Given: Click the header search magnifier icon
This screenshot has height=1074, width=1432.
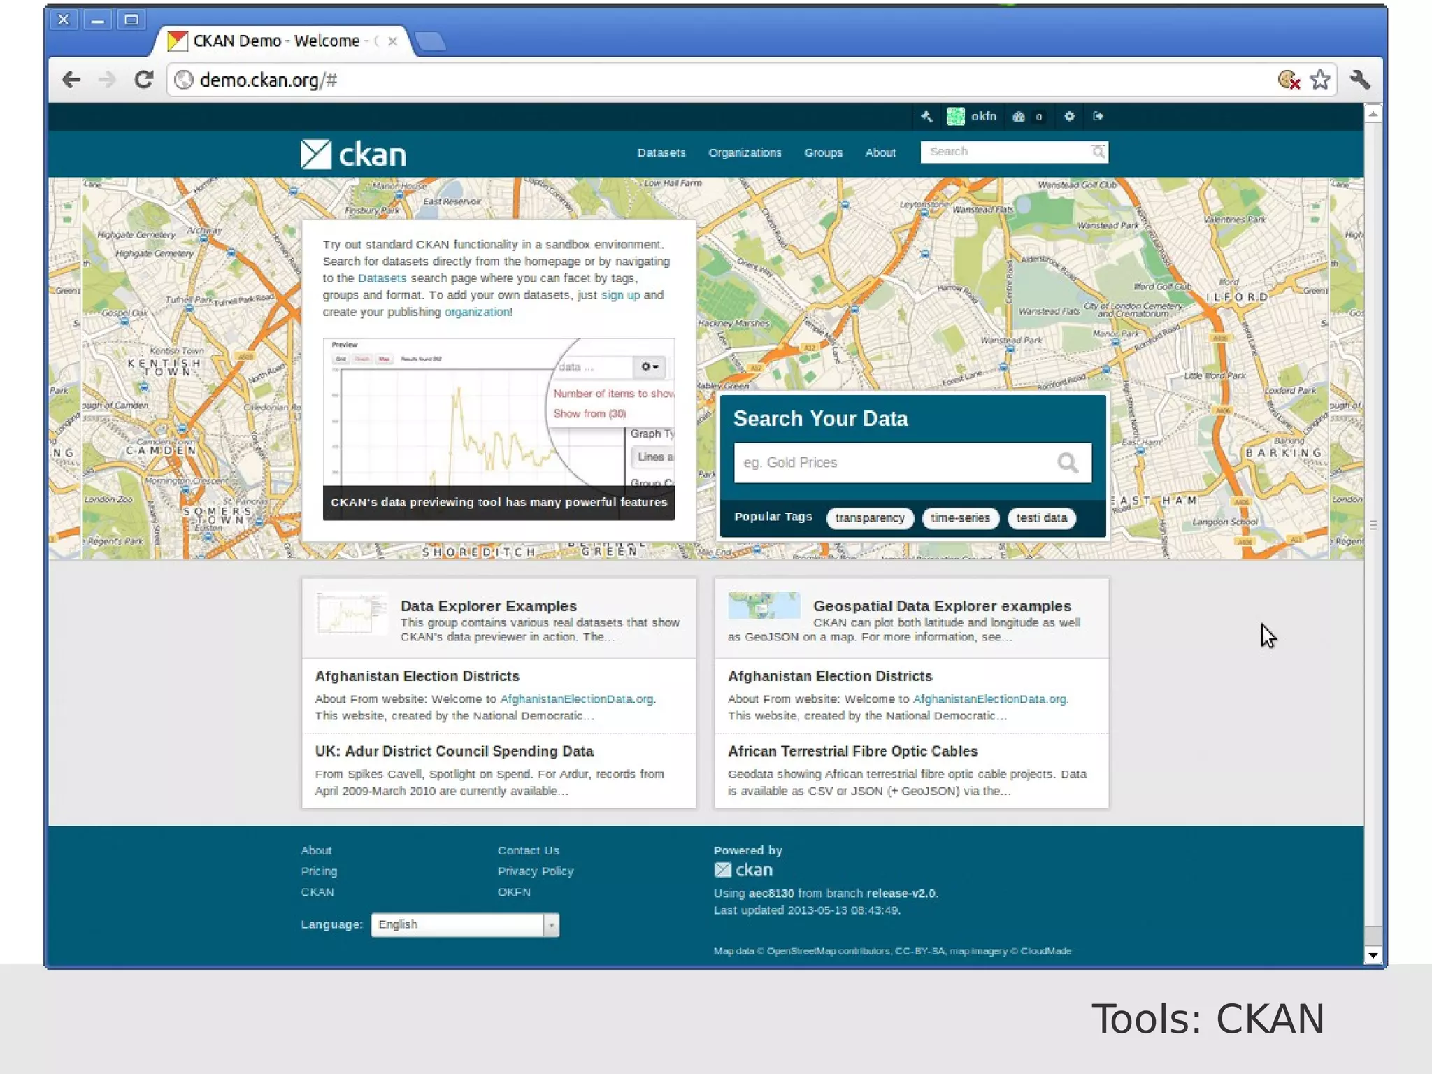Looking at the screenshot, I should tap(1098, 152).
